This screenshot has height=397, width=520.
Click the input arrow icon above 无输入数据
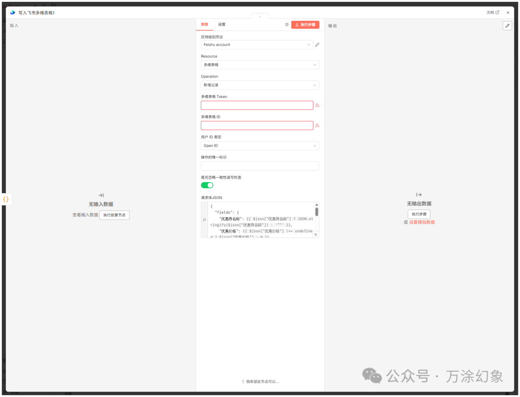tap(101, 195)
